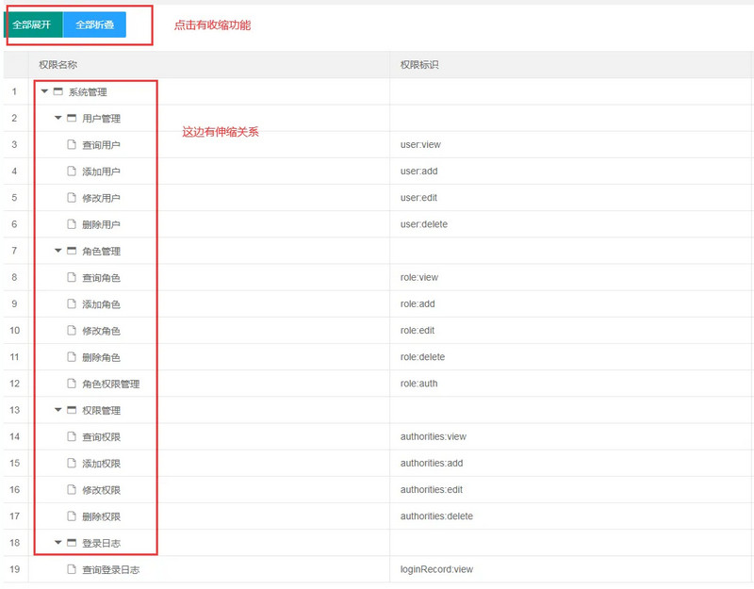Click the file icon beside 添加用户
Image resolution: width=754 pixels, height=589 pixels.
tap(72, 172)
